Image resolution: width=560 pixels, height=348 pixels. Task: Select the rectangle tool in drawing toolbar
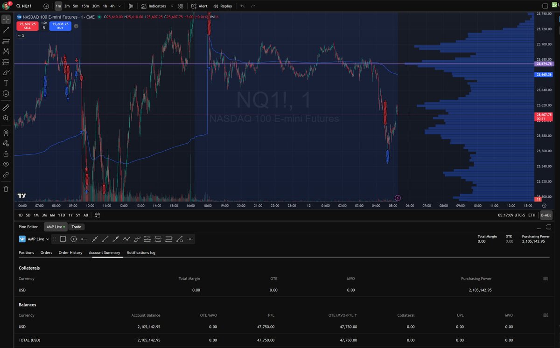click(x=63, y=239)
